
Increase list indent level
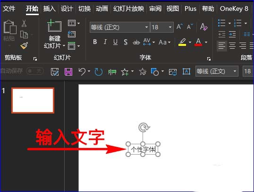[232, 34]
